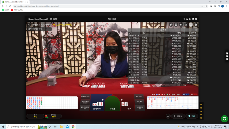This screenshot has width=229, height=129.
Task: Close the table info X icon
Action: click(x=29, y=25)
